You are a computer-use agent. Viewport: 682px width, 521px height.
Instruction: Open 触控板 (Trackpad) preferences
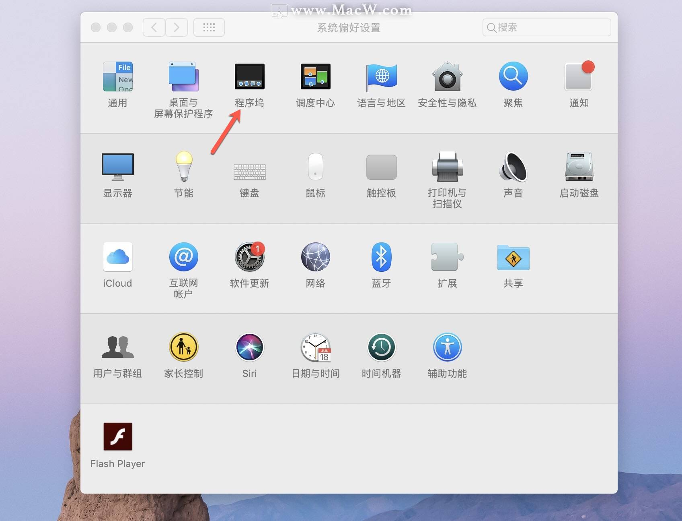[381, 167]
